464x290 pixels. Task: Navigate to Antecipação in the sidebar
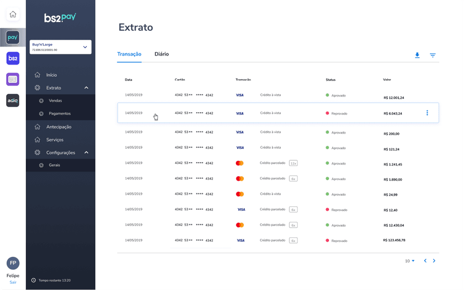click(59, 127)
